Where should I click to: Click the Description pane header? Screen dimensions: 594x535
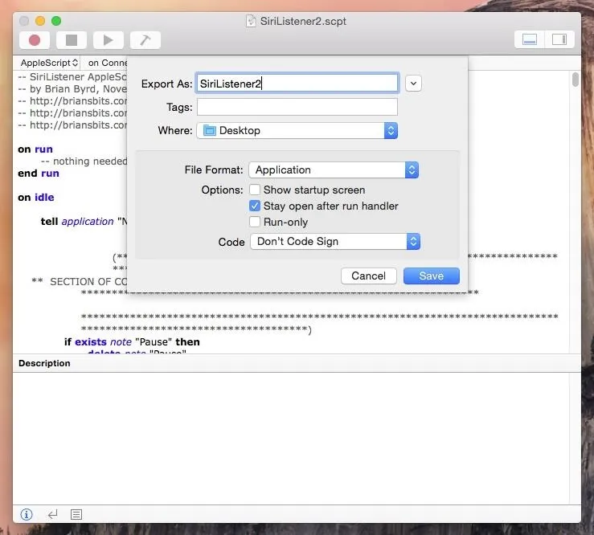[297, 363]
